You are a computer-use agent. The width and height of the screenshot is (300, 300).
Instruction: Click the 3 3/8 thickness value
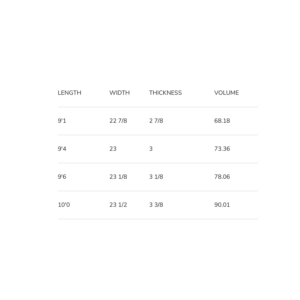click(x=156, y=205)
